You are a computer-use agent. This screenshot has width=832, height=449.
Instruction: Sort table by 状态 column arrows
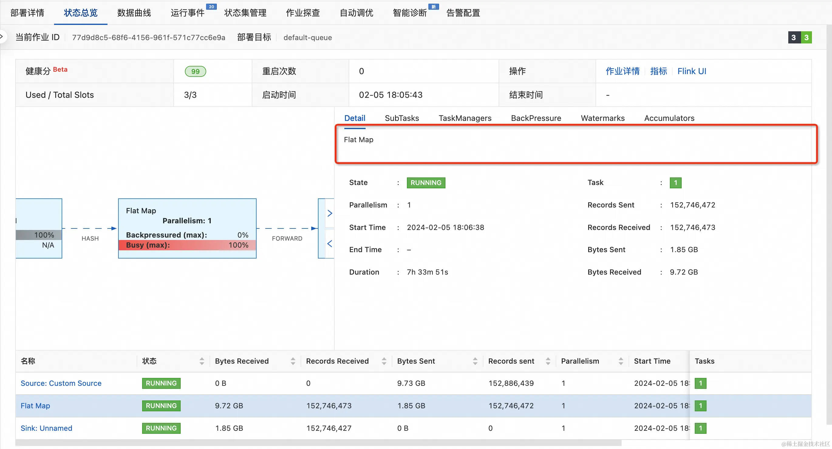click(202, 361)
